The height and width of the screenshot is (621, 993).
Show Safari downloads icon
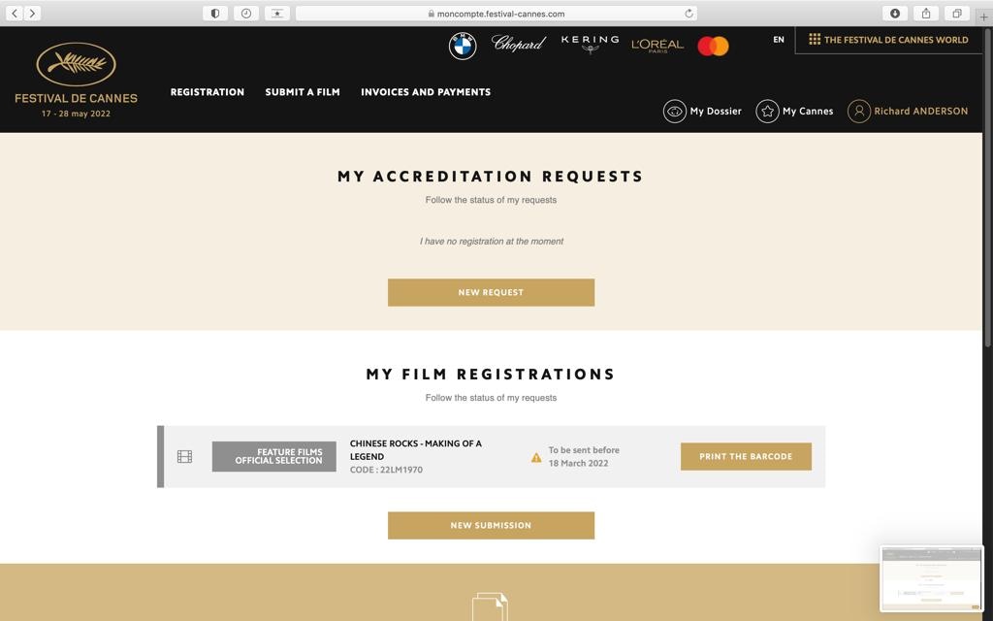coord(895,14)
